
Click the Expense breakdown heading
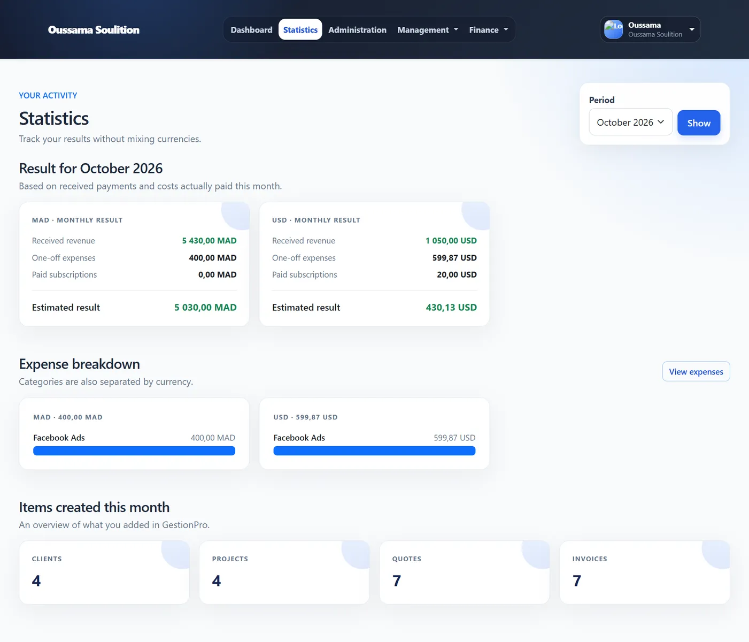coord(80,364)
